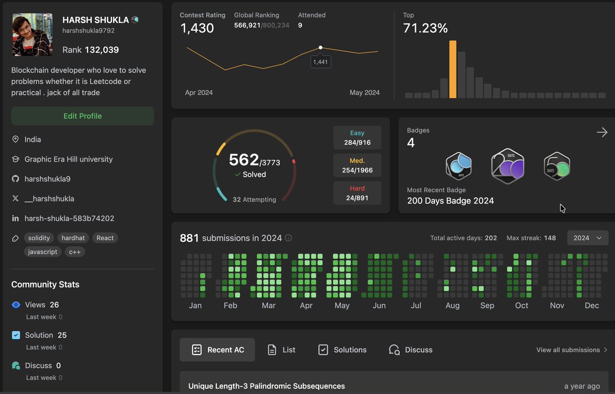
Task: Click the username harshshukla9792
Action: coord(89,31)
